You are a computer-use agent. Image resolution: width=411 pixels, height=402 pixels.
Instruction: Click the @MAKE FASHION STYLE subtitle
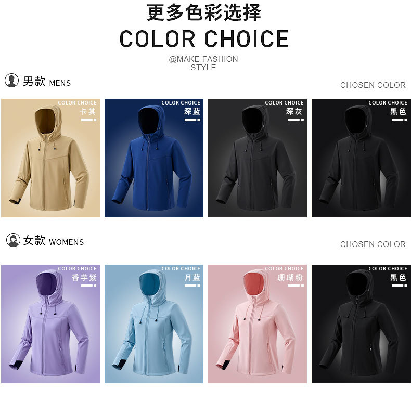(203, 63)
